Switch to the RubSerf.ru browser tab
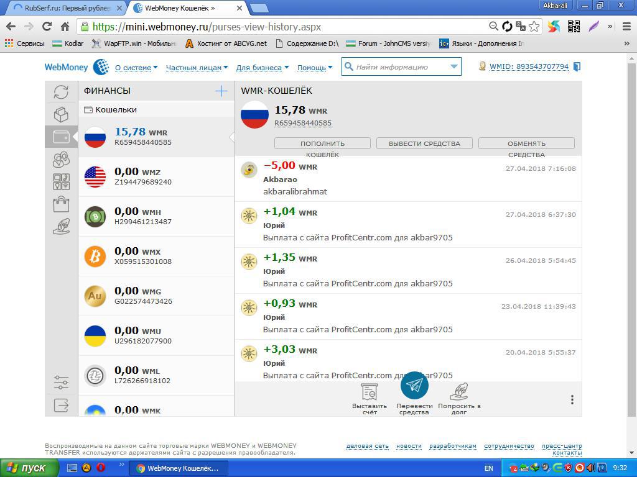Image resolution: width=637 pixels, height=477 pixels. pos(67,8)
